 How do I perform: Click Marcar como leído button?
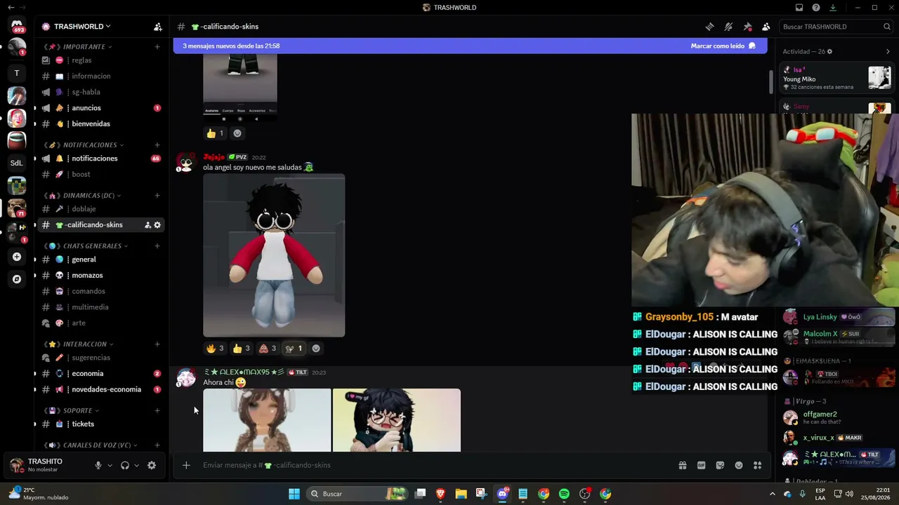(x=723, y=46)
